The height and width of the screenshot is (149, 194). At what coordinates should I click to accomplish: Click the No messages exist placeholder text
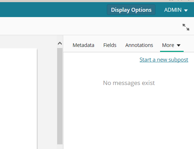point(129,83)
